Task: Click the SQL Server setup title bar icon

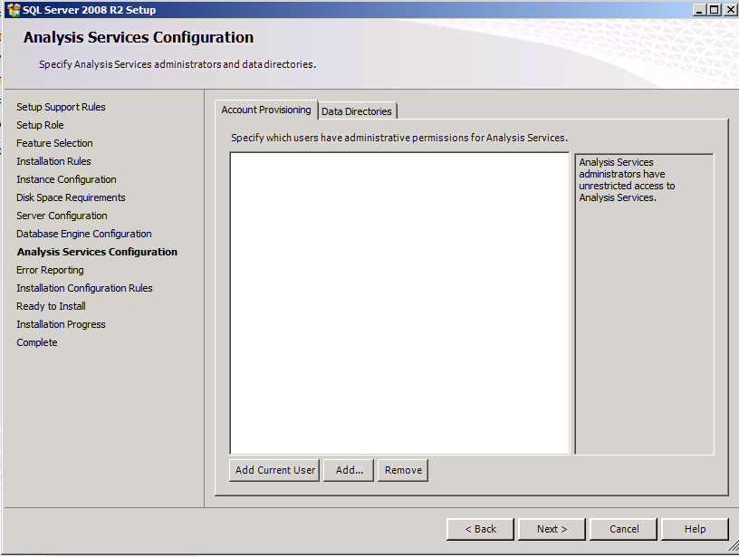Action: 14,10
